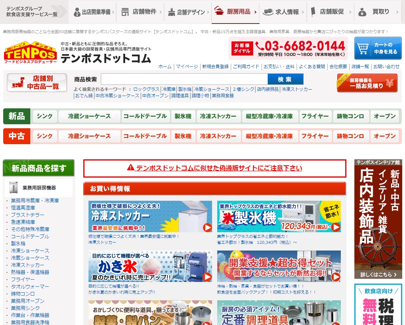Click the yen icon on 一括お見積り button
The height and width of the screenshot is (325, 405).
coord(389,83)
